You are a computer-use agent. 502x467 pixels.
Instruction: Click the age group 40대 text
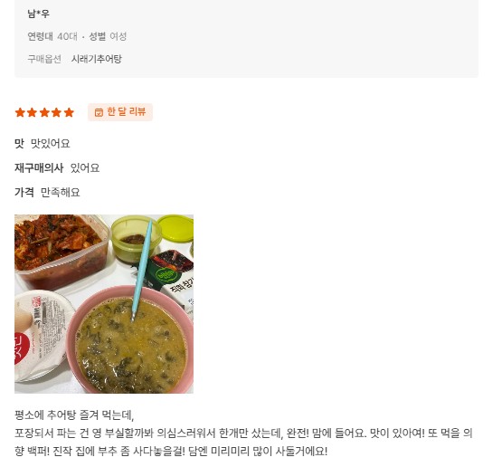click(67, 36)
